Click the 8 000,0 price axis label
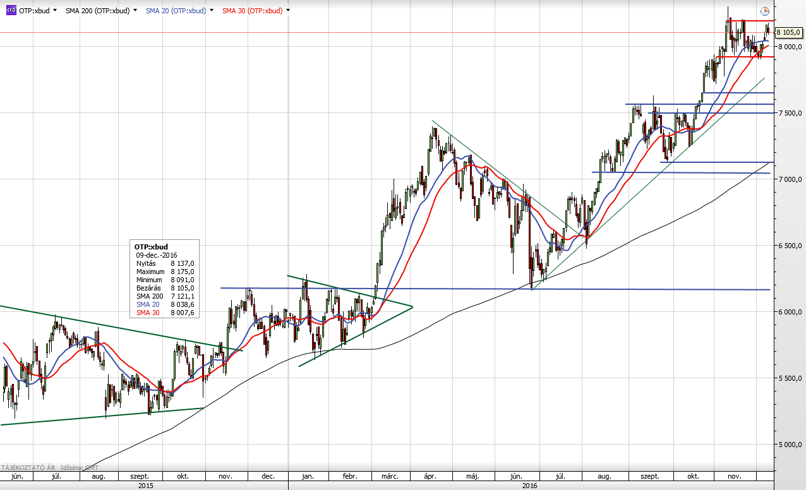Image resolution: width=806 pixels, height=490 pixels. pyautogui.click(x=790, y=47)
